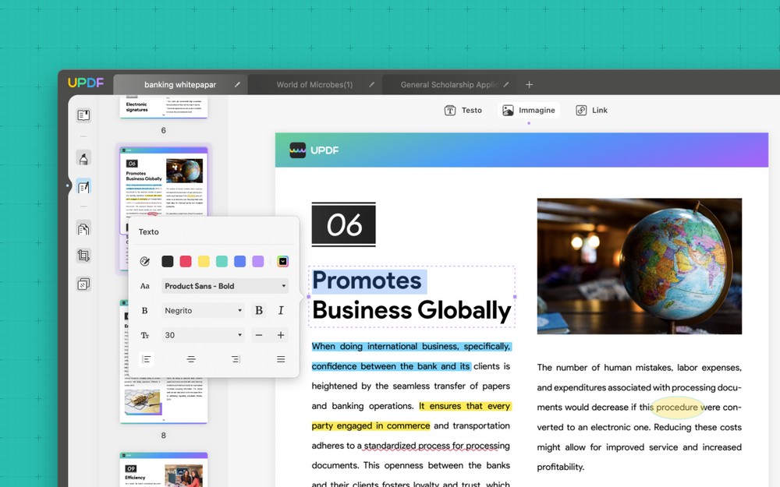Select the Comment highlighter tool icon
The width and height of the screenshot is (780, 487).
[83, 158]
